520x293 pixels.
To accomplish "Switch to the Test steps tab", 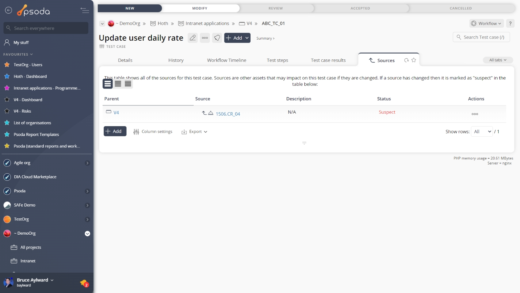I will tap(277, 60).
